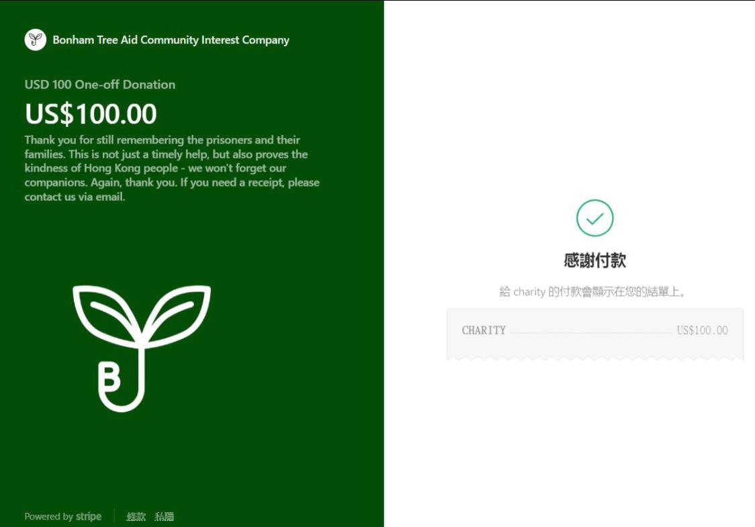Click the Powered by text in footer
Image resolution: width=755 pixels, height=527 pixels.
tap(48, 516)
